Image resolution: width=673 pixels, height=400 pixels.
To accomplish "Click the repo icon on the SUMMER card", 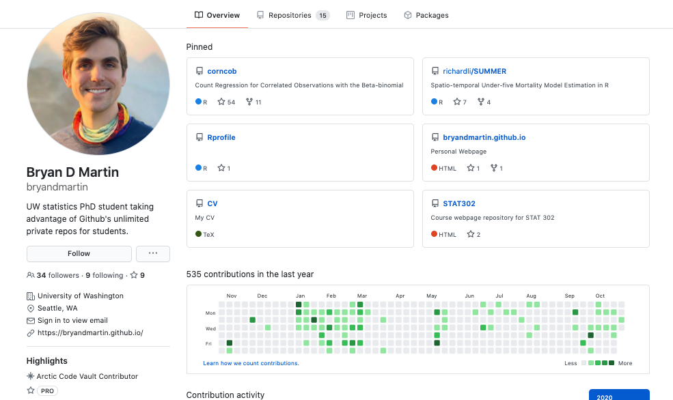I will click(435, 71).
